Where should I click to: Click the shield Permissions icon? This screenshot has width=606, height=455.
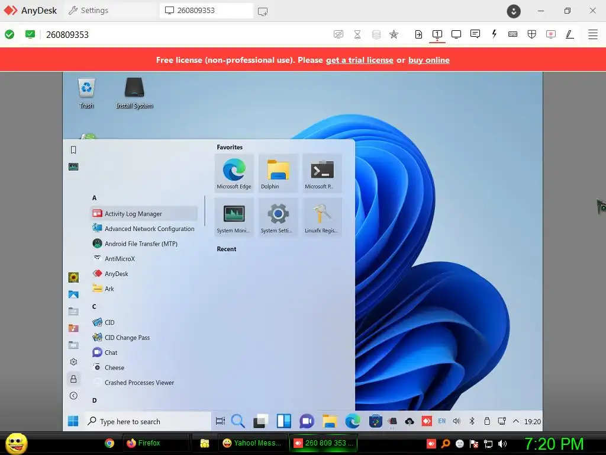532,34
